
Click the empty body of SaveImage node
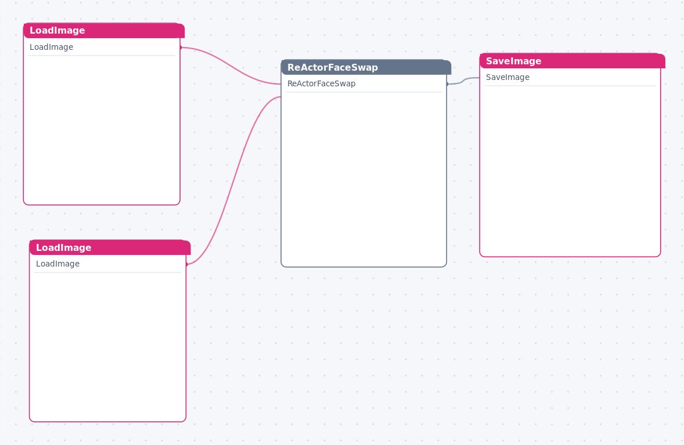pos(570,171)
